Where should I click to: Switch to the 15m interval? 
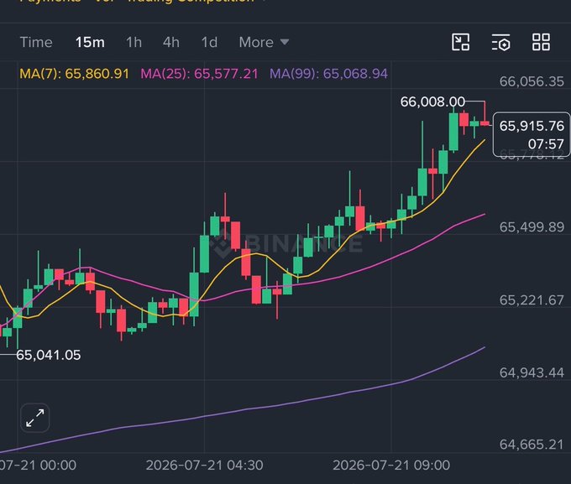coord(90,42)
